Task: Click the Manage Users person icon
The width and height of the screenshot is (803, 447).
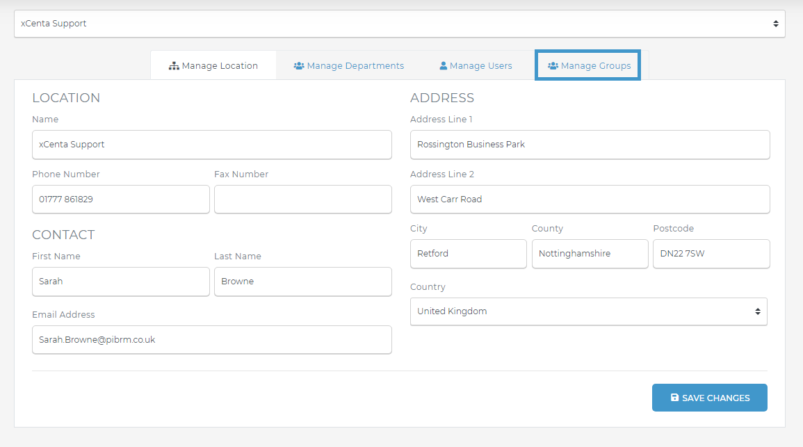Action: pos(443,65)
